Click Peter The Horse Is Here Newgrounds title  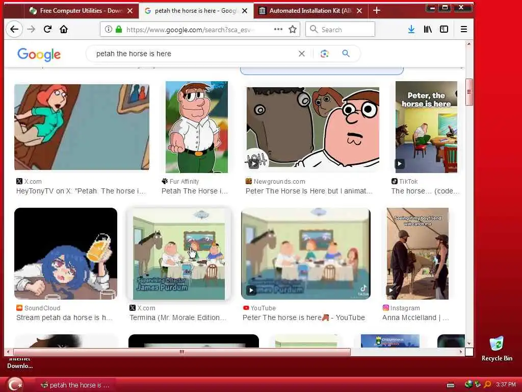(309, 191)
